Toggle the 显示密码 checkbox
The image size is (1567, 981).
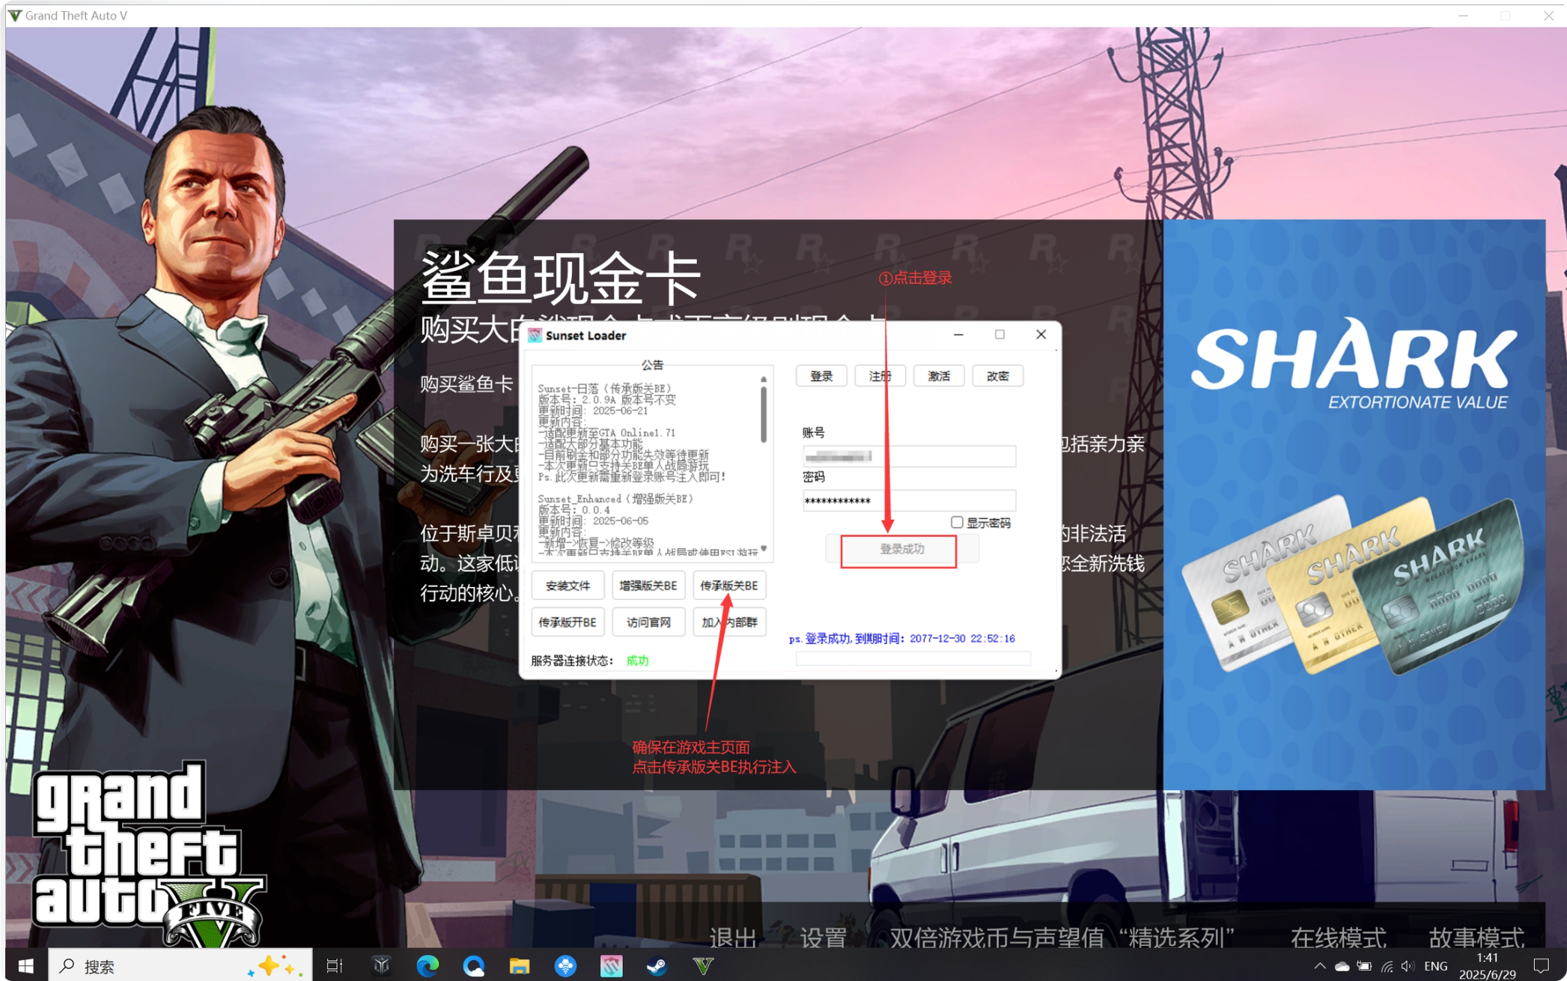click(x=957, y=522)
